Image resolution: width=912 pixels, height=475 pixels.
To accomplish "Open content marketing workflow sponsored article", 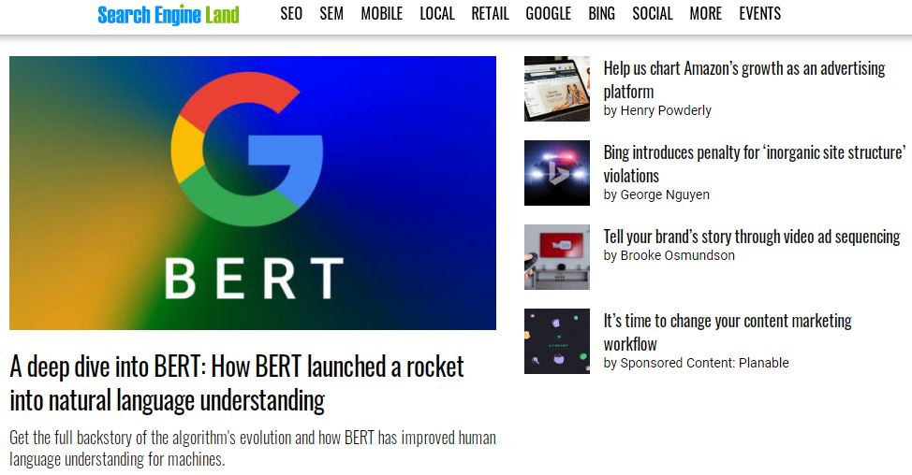I will (727, 332).
